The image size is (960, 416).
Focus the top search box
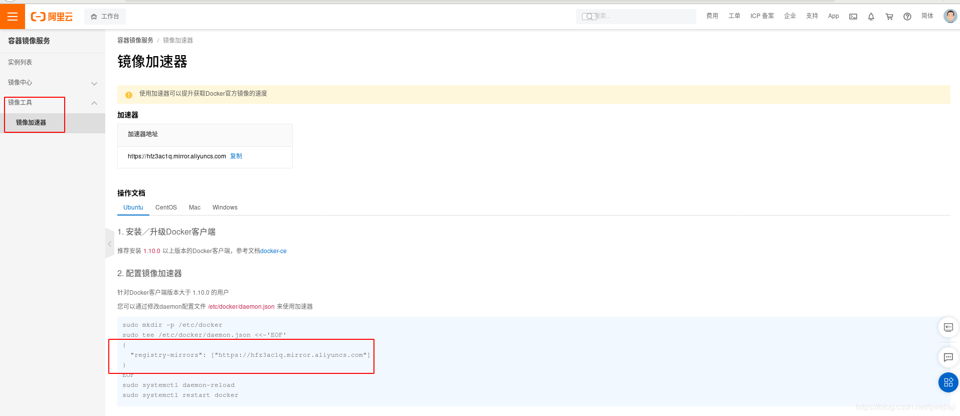click(x=636, y=17)
